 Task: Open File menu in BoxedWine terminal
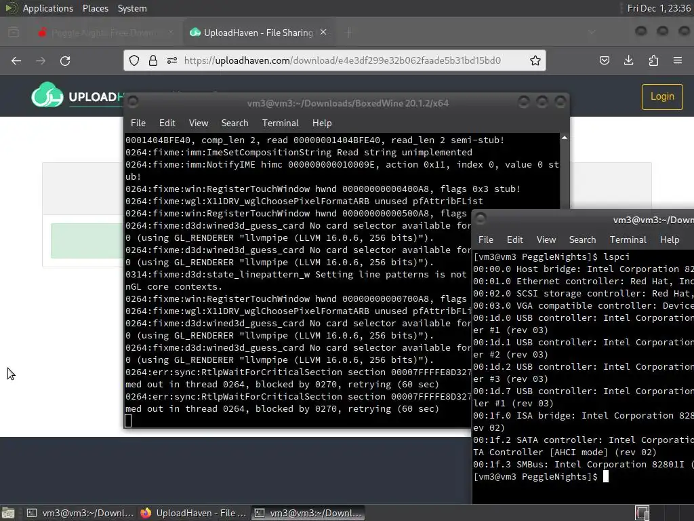tap(138, 123)
